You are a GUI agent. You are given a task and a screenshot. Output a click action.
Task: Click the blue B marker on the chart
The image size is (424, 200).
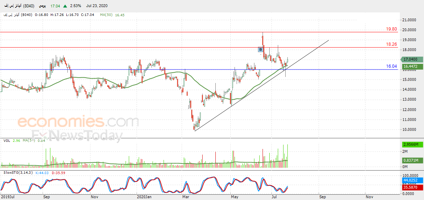click(260, 49)
